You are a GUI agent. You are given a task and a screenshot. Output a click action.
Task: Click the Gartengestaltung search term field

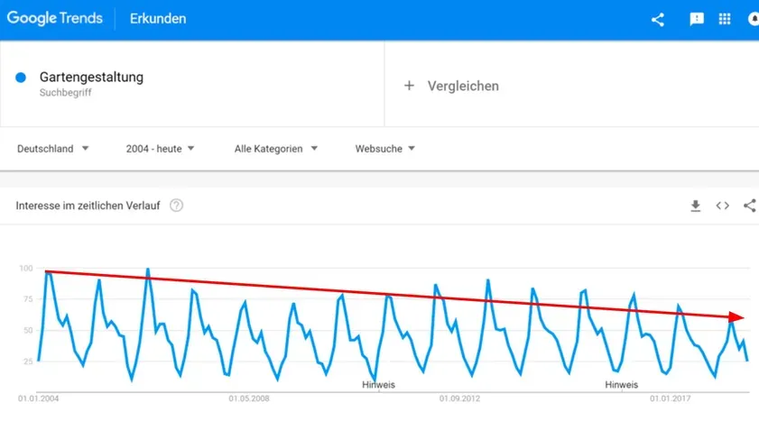pos(192,84)
